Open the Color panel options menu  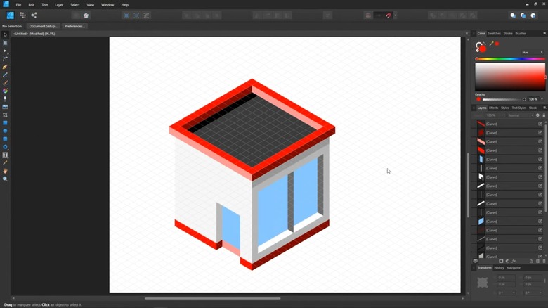[544, 34]
